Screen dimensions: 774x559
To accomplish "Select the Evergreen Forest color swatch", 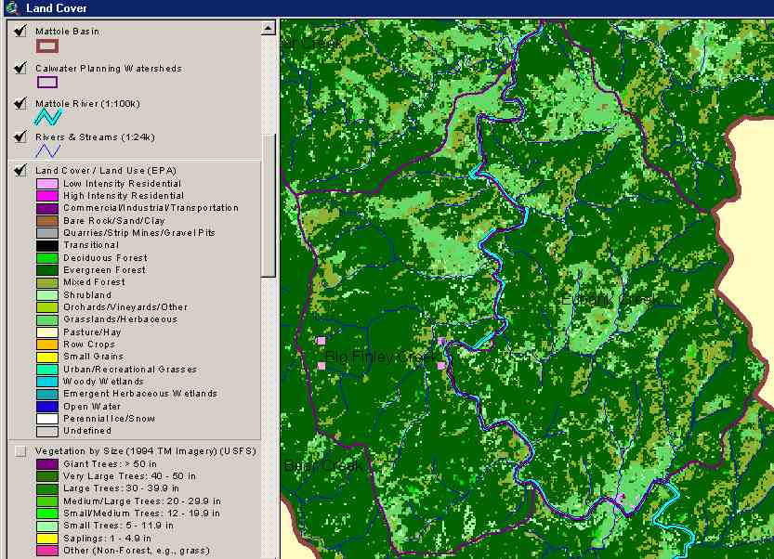I will tap(47, 270).
